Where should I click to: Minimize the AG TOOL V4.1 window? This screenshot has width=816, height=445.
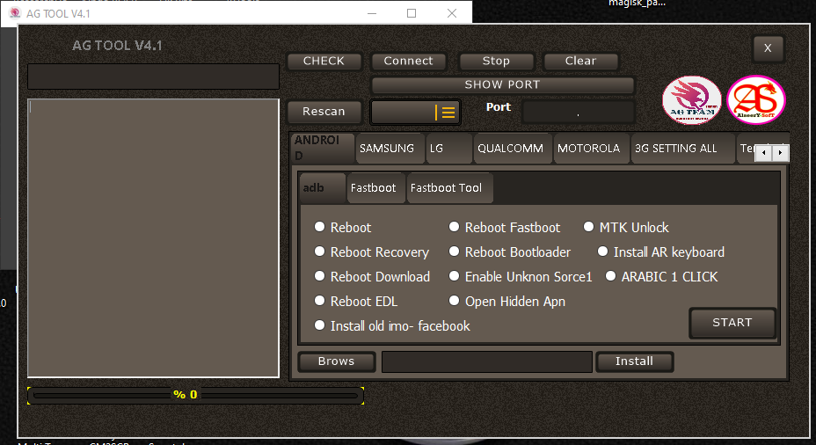click(372, 13)
